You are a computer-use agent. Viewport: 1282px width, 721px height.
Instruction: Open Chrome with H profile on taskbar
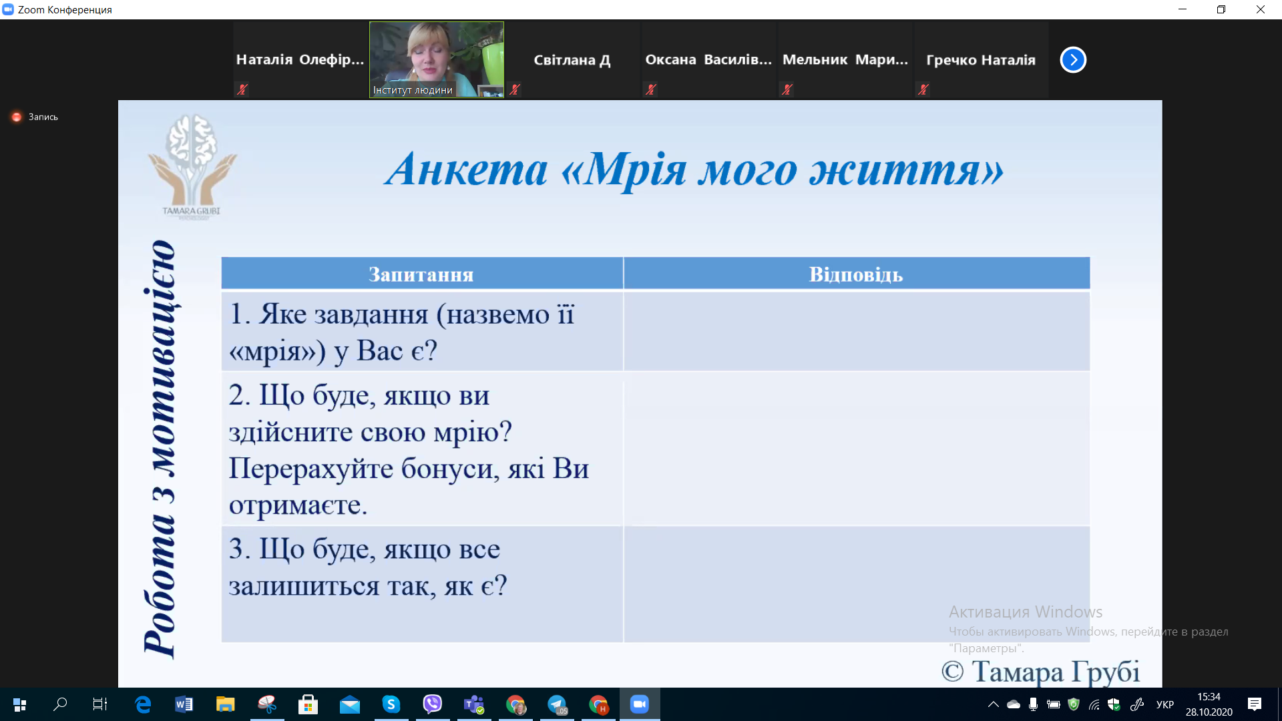(x=598, y=704)
